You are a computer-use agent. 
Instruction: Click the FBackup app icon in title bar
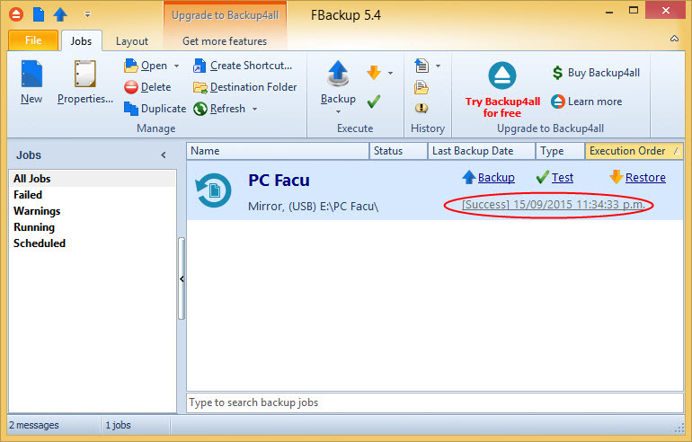pyautogui.click(x=16, y=14)
